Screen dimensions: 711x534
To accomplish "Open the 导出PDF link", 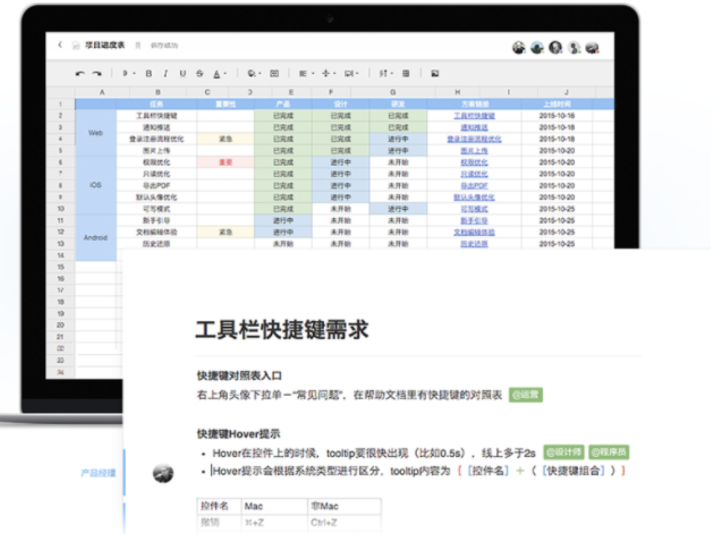I will click(x=474, y=186).
